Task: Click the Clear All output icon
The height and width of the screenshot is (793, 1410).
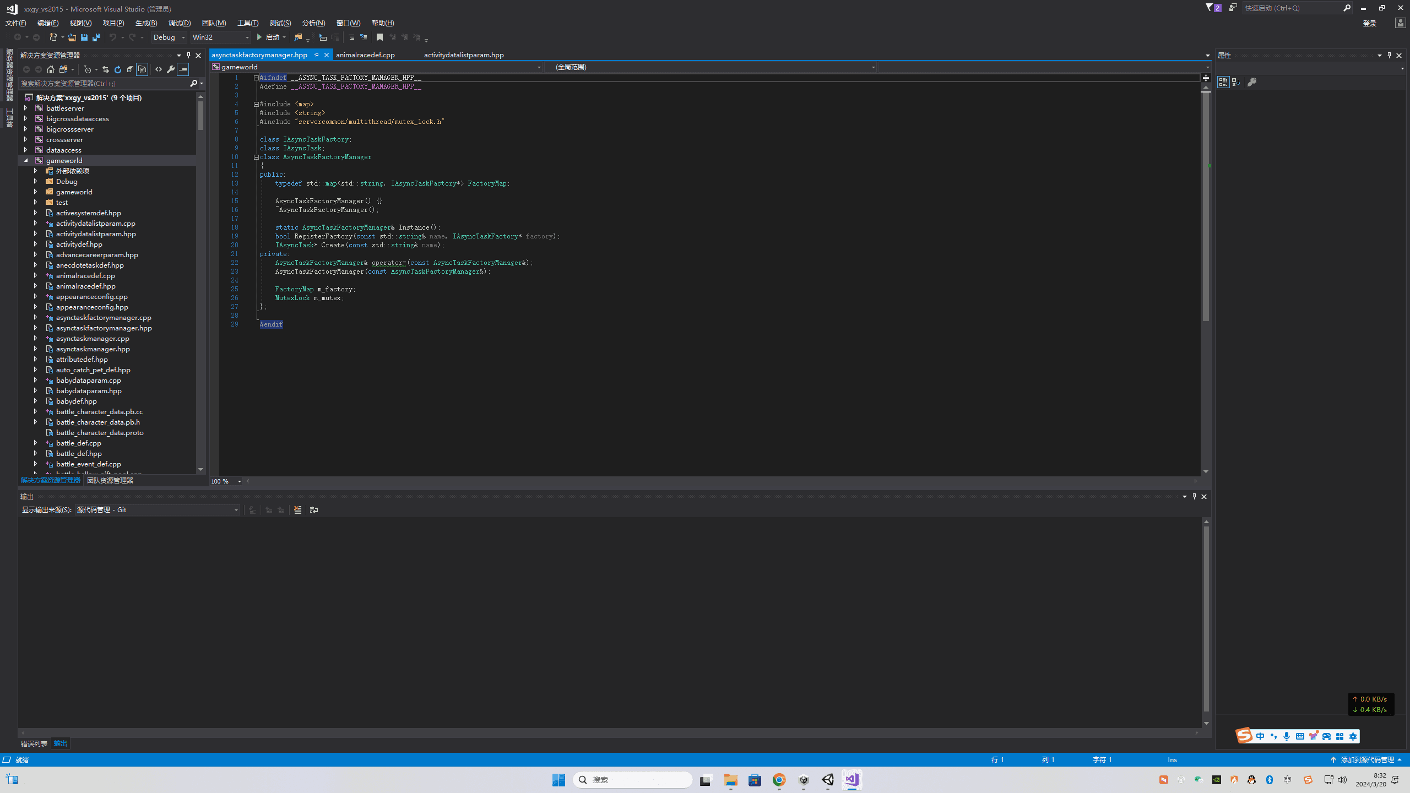Action: click(298, 510)
